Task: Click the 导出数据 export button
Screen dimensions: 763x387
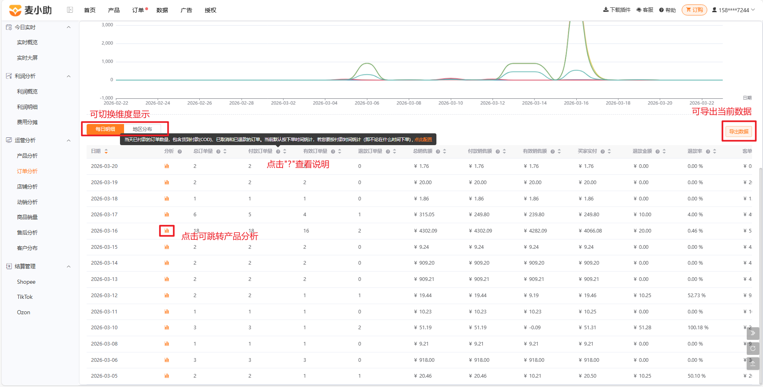Action: coord(739,132)
